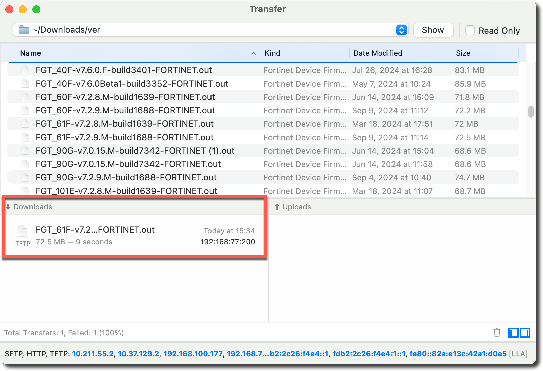Select the FGT_61F download transfer entry
543x371 pixels.
point(134,235)
